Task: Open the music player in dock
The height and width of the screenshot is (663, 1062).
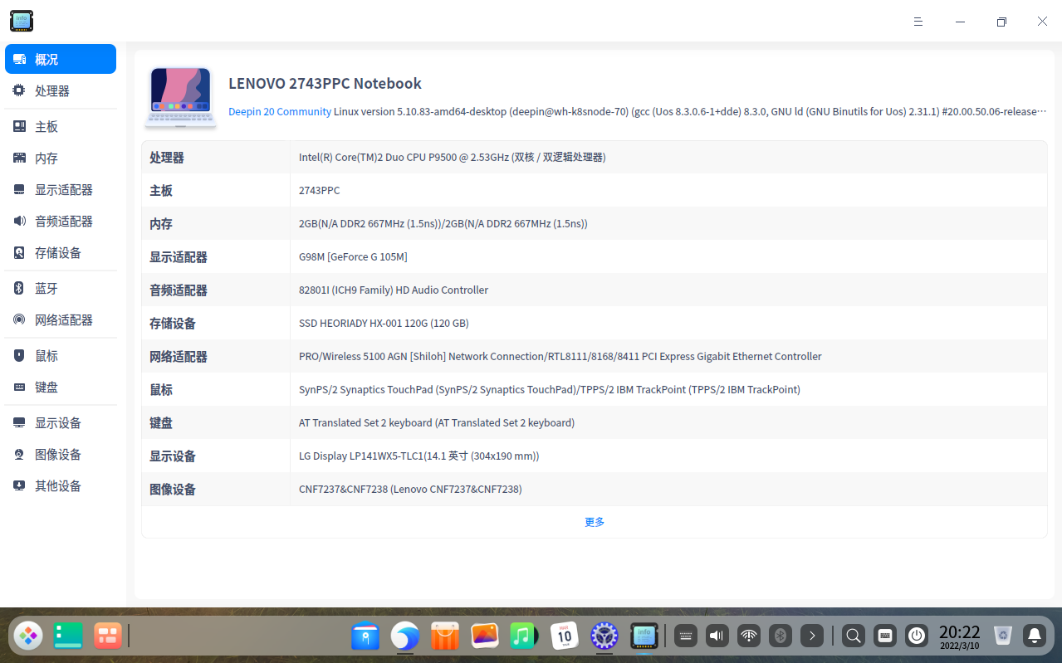Action: pyautogui.click(x=525, y=636)
